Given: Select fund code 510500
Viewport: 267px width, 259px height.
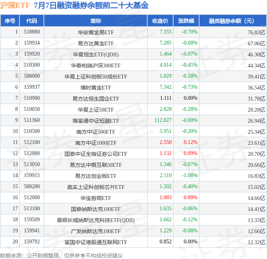Looking at the screenshot, I should [x=32, y=131].
